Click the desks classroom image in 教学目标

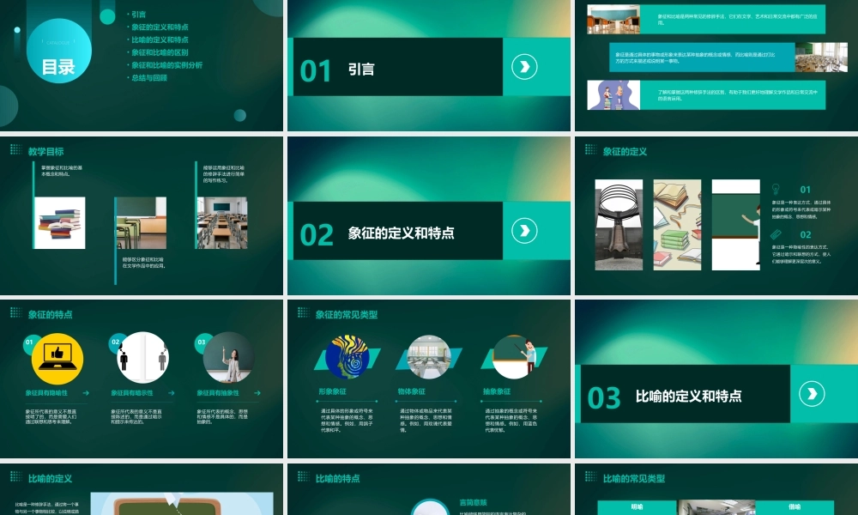[x=222, y=223]
